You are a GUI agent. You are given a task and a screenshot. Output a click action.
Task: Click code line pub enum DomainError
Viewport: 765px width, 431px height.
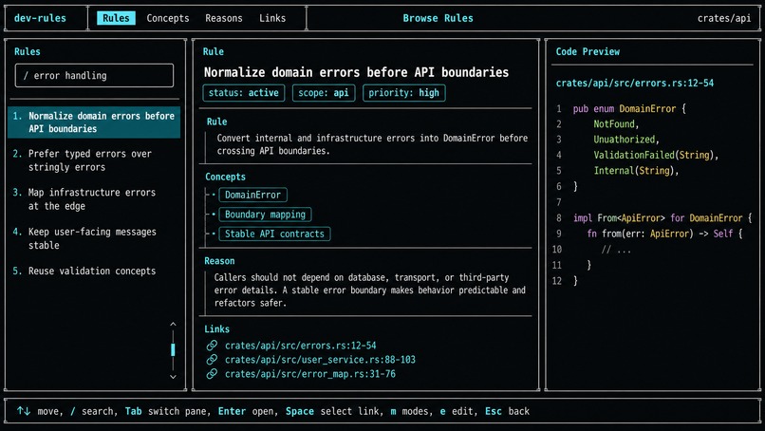point(629,109)
